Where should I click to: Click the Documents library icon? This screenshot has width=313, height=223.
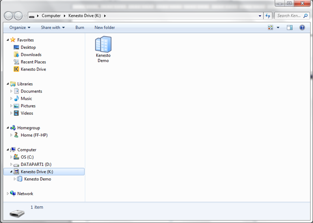(x=16, y=91)
